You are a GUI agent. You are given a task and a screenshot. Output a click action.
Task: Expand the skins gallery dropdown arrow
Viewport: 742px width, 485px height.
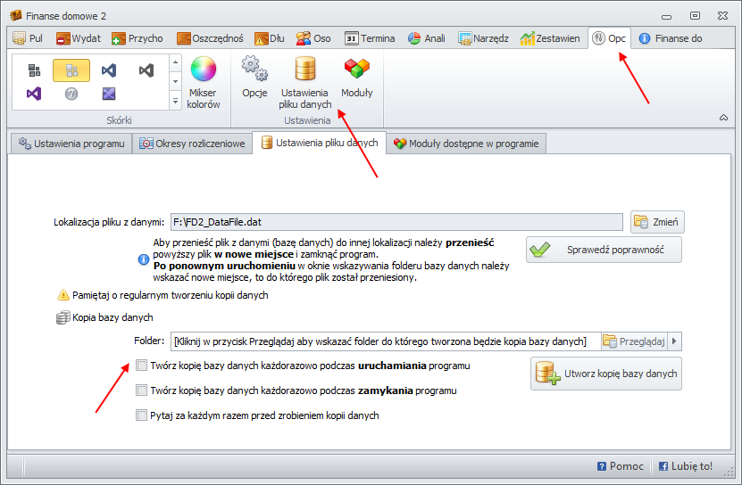(175, 100)
